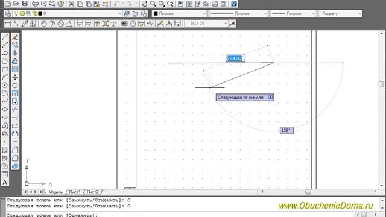Toggle layer 0 on/off light bulb
The image size is (386, 217).
tap(16, 13)
